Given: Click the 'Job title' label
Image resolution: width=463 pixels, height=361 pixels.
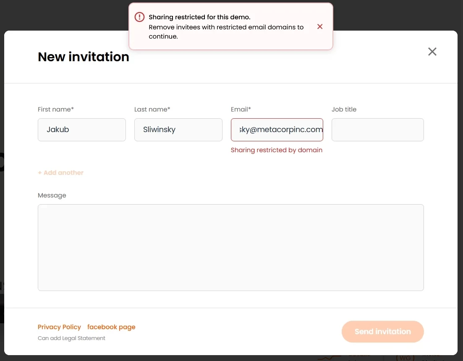Looking at the screenshot, I should coord(344,109).
